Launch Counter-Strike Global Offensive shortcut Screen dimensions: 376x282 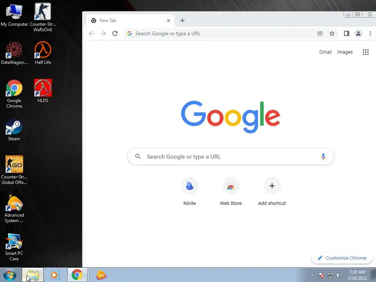click(x=14, y=170)
